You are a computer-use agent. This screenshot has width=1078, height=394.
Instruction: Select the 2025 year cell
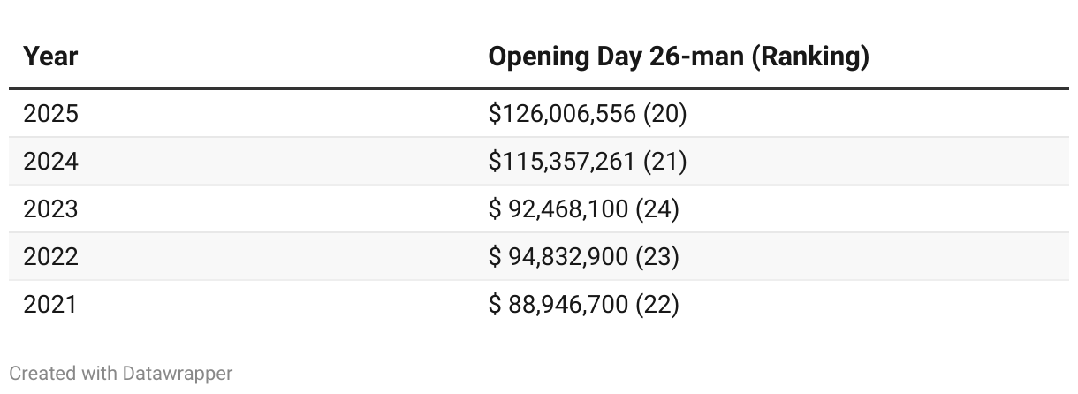tap(50, 114)
